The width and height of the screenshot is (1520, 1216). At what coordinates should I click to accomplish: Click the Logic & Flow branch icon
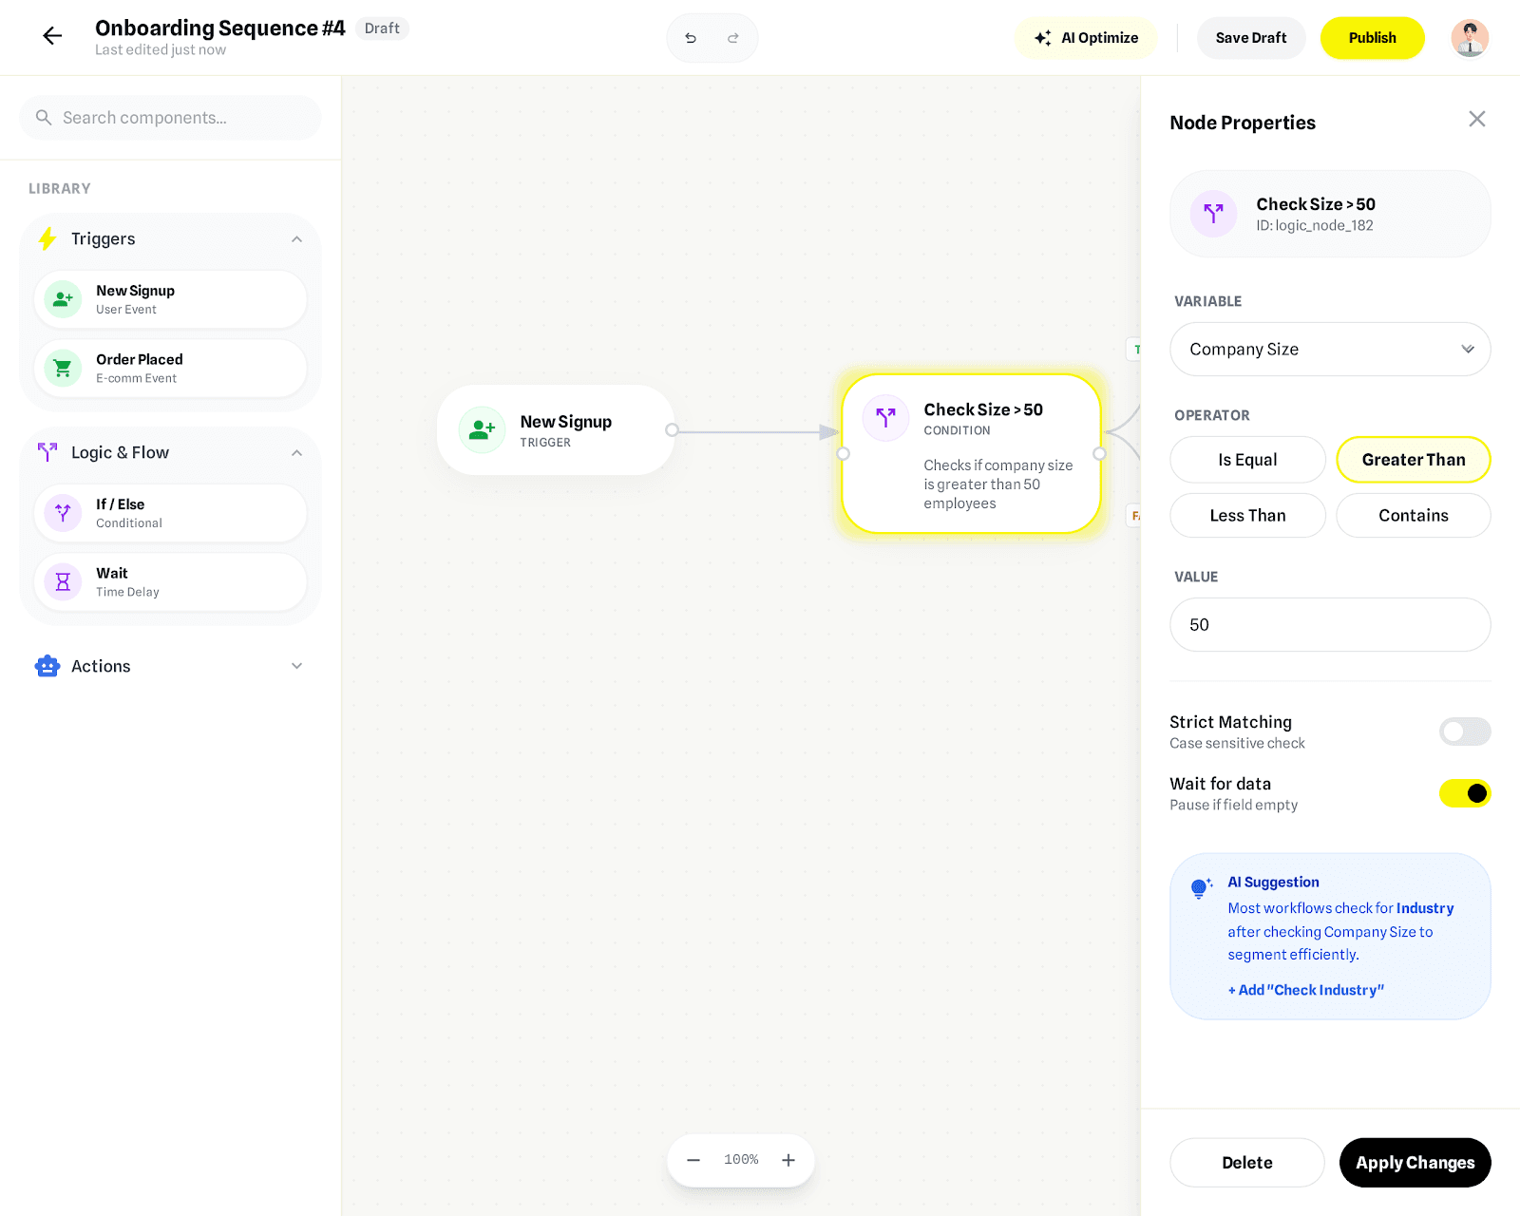(46, 452)
